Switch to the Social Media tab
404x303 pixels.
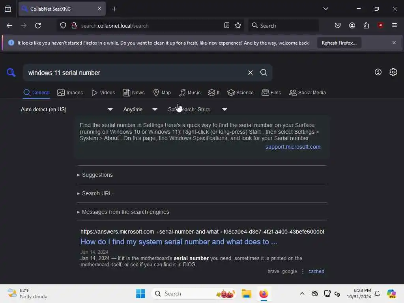307,93
